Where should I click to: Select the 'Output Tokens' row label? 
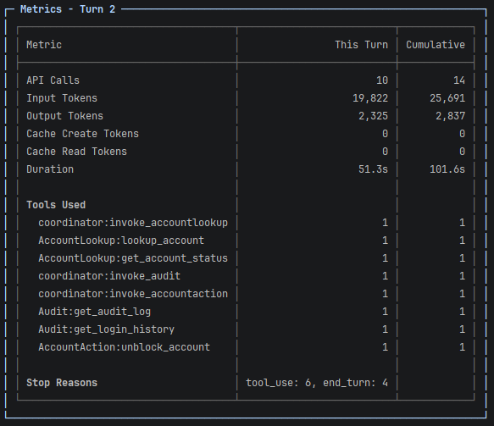(x=64, y=116)
